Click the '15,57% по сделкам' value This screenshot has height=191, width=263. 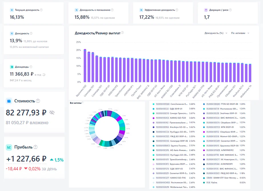click(103, 18)
